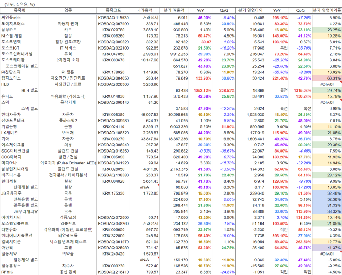342x275 pixels.
Task: Click the "랩지노믹스" cell
Action: (11, 78)
